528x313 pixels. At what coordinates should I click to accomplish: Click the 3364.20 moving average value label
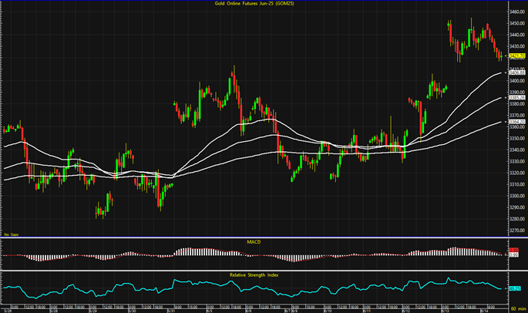[517, 122]
